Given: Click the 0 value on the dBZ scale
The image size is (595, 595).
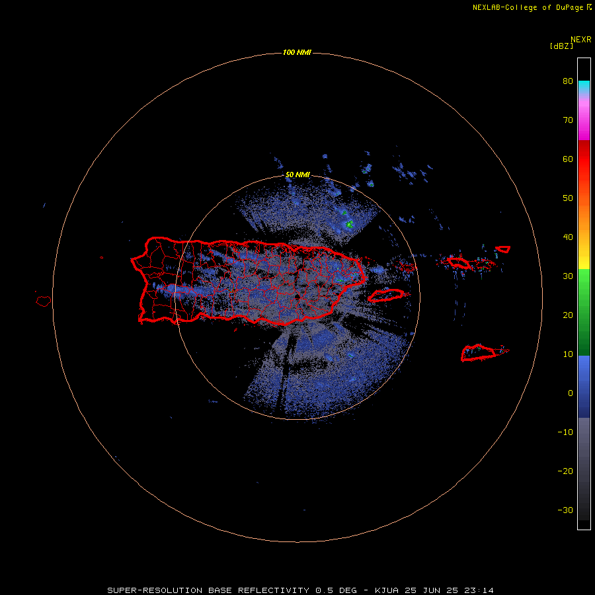Looking at the screenshot, I should click(571, 393).
